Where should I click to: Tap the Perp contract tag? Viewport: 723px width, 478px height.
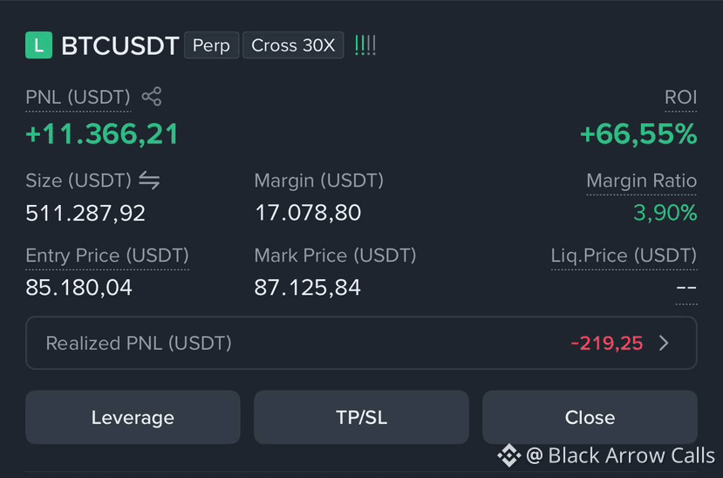click(211, 45)
